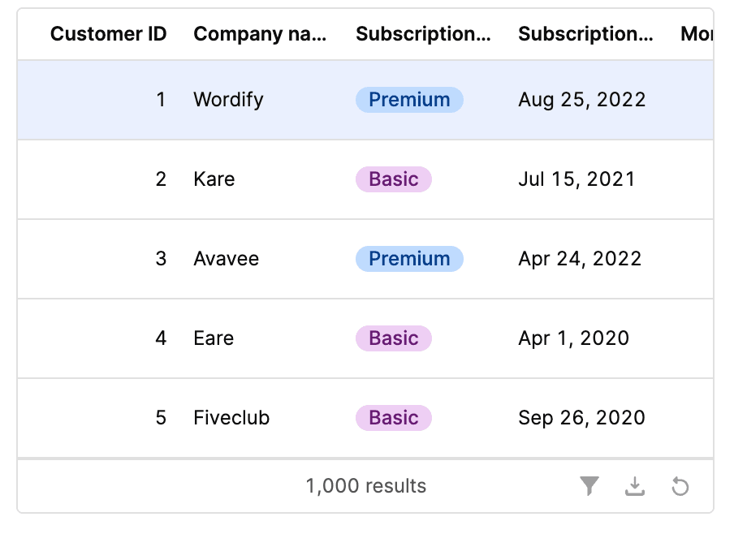Click Premium badge in Avavee row
The width and height of the screenshot is (747, 534).
pos(409,259)
